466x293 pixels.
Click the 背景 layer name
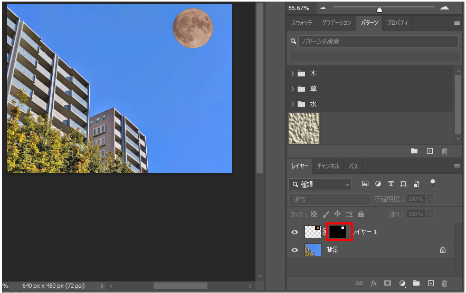point(332,250)
